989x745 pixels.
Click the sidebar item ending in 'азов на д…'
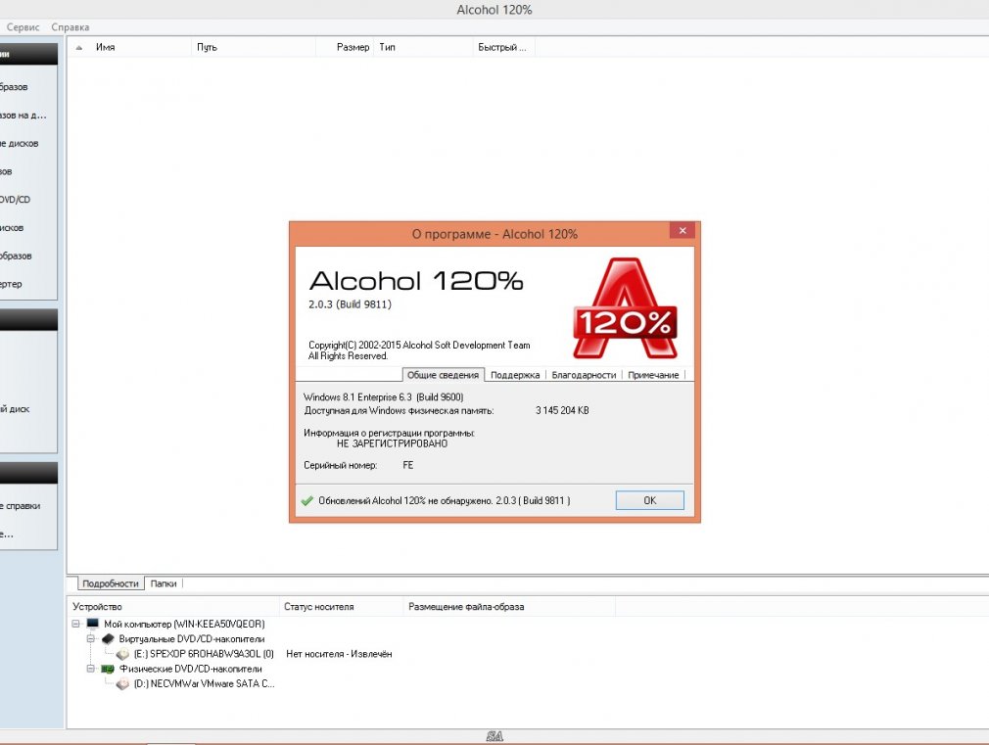click(24, 115)
